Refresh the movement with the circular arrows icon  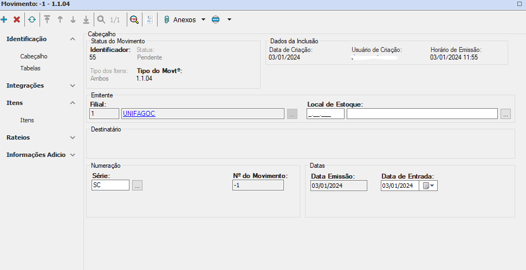coord(32,19)
